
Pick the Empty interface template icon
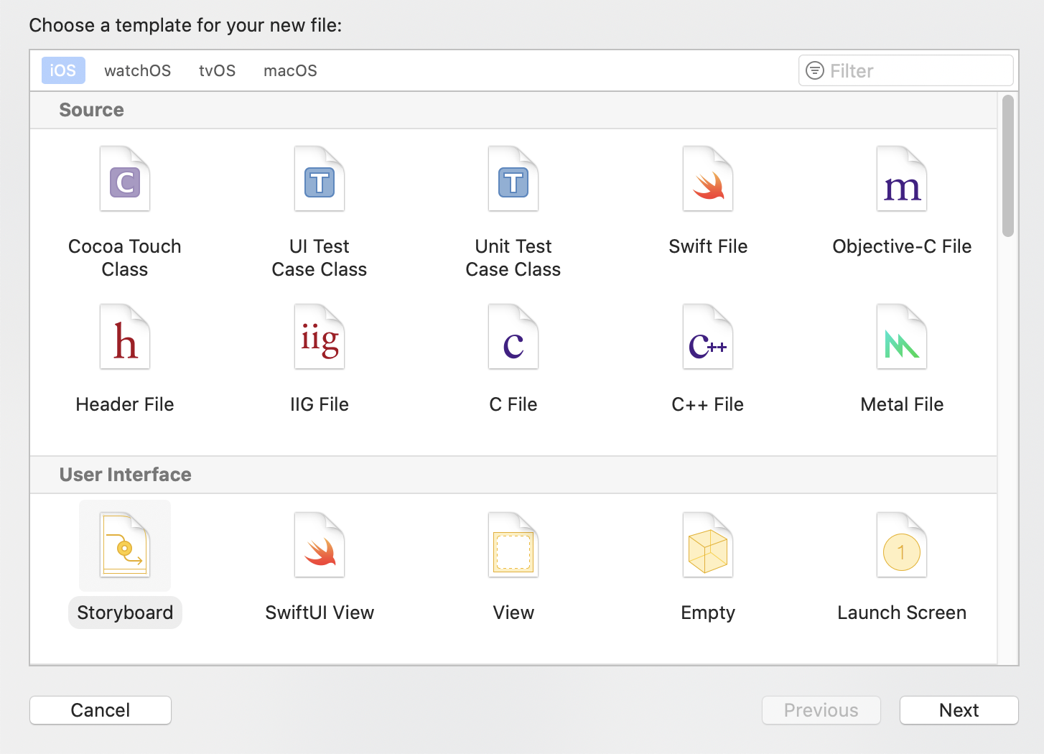[x=708, y=545]
